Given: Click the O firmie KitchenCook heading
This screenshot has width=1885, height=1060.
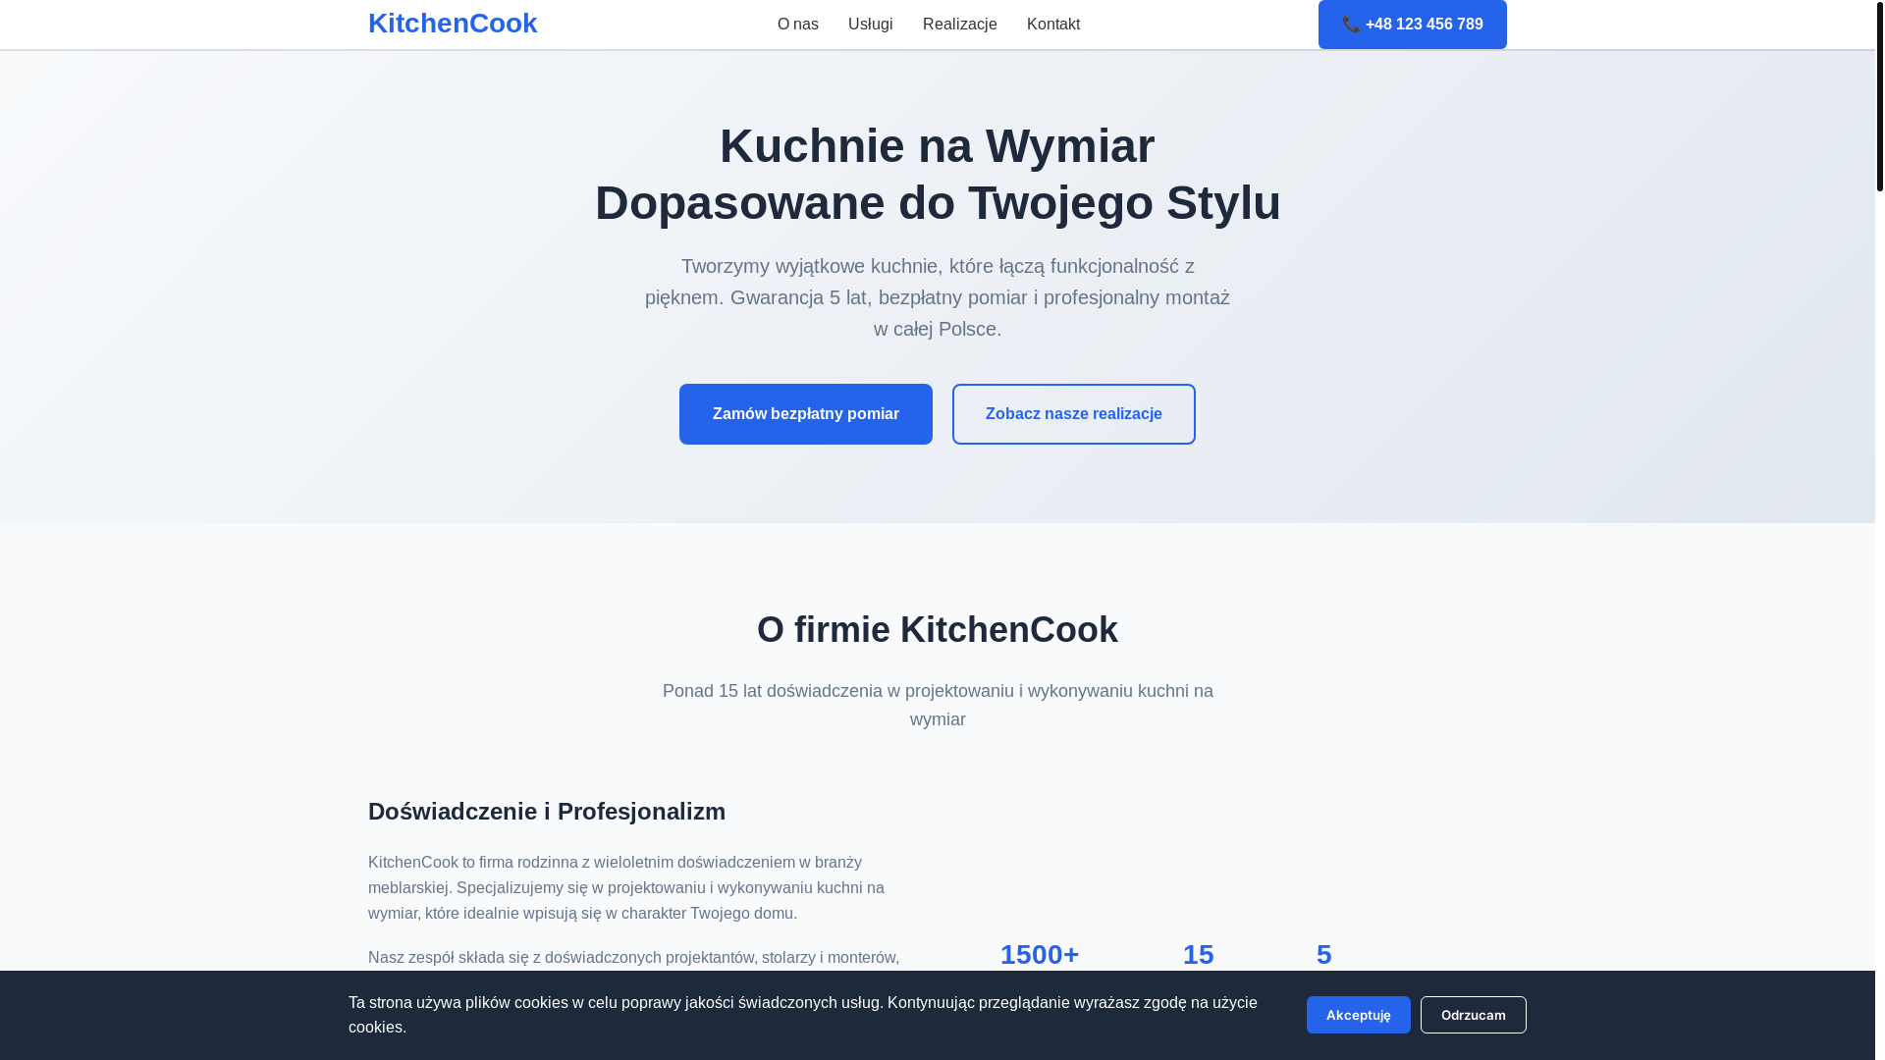Looking at the screenshot, I should (938, 630).
